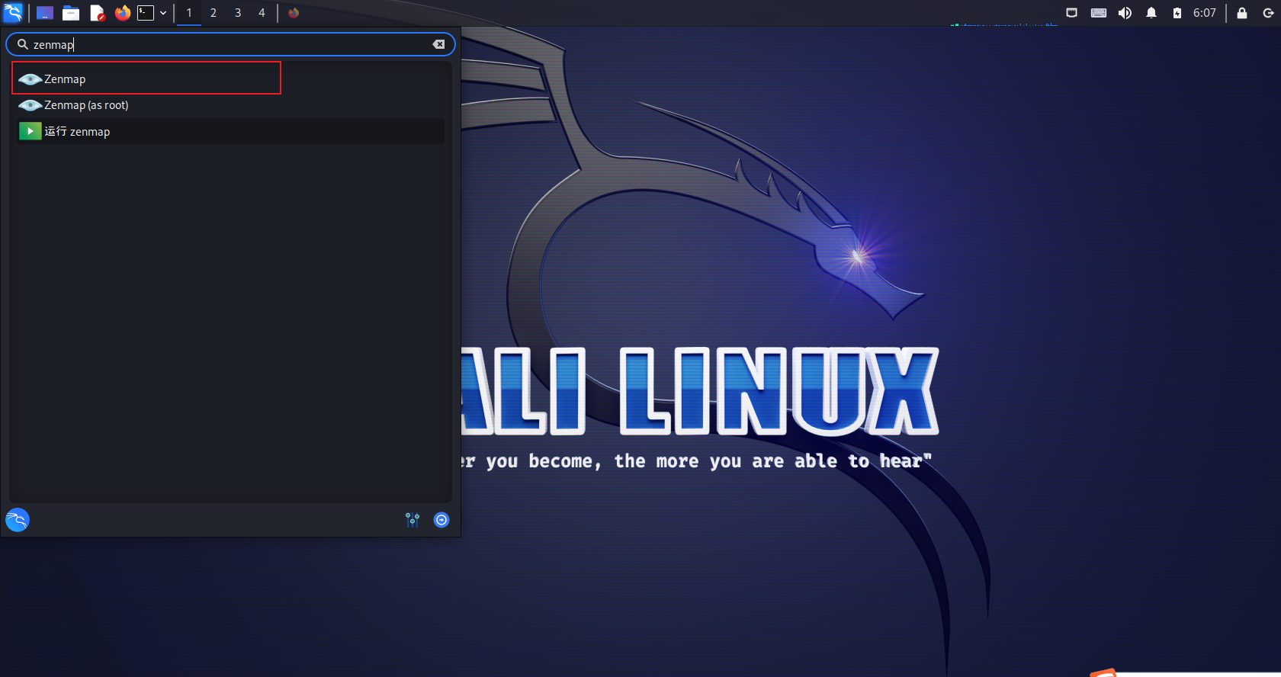
Task: Launch Firefox from the top panel
Action: coord(122,13)
